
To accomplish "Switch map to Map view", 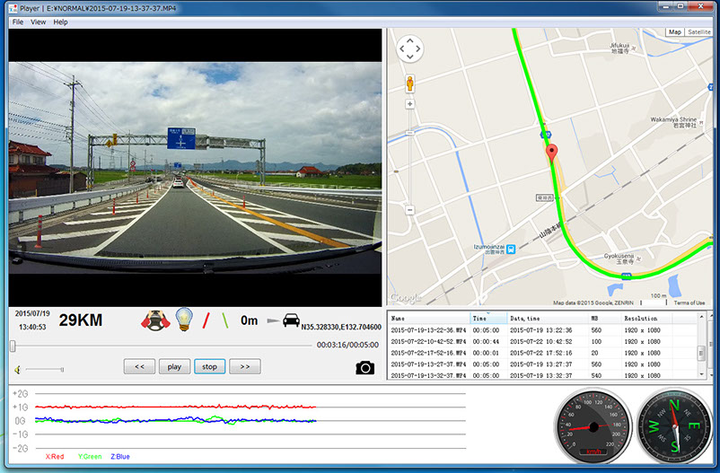I will click(x=674, y=32).
